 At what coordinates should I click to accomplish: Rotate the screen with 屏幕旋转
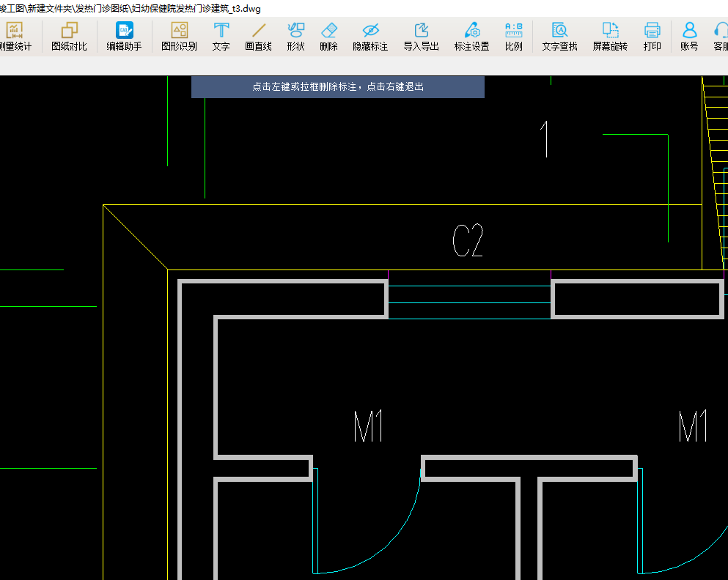[610, 37]
